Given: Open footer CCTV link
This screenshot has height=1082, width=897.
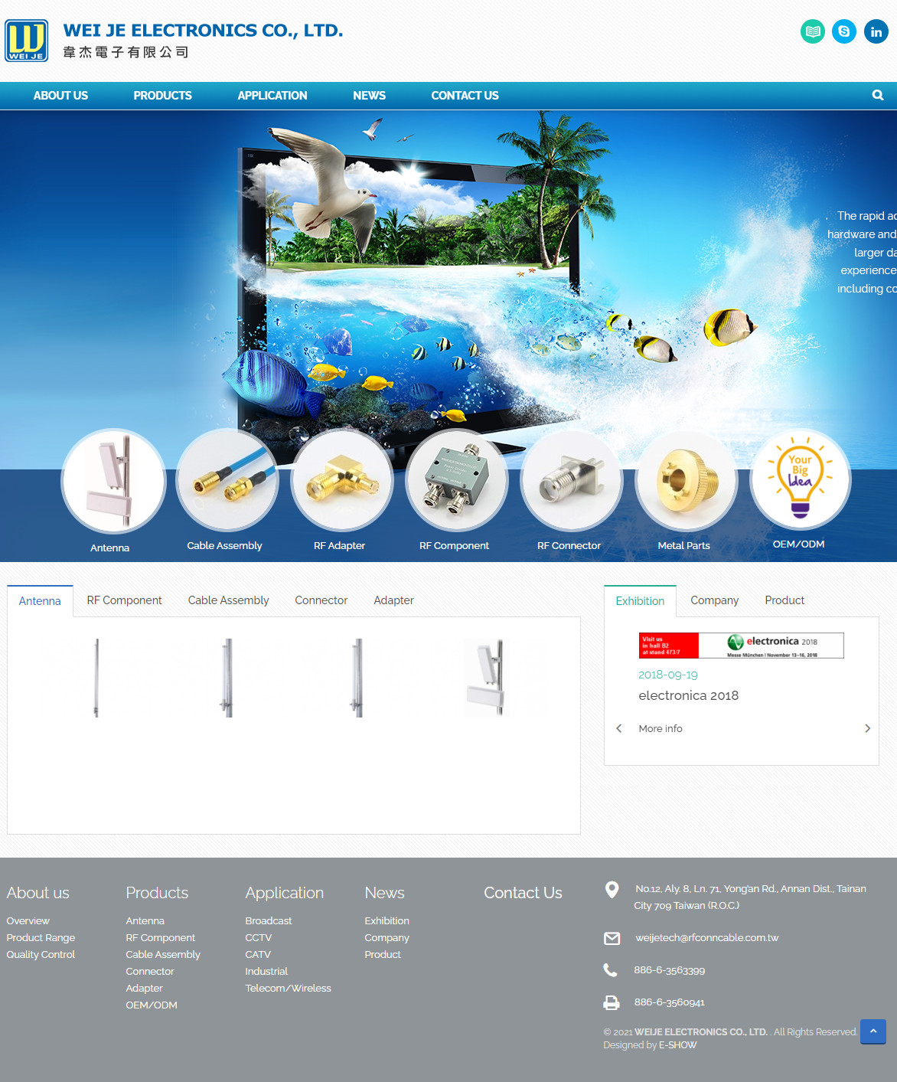Looking at the screenshot, I should point(258,938).
